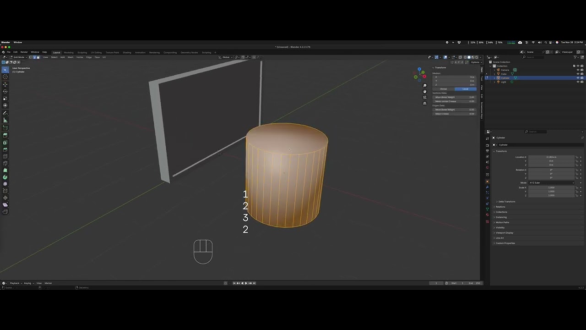Click the Mean Crease slider field
Screen dimensions: 586x330
[x=454, y=114]
